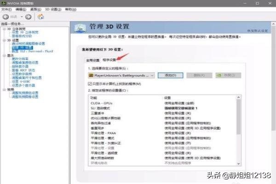Viewport: 276px width, 184px height.
Task: Select the 各向异性过滤 setting row
Action: pyautogui.click(x=163, y=123)
